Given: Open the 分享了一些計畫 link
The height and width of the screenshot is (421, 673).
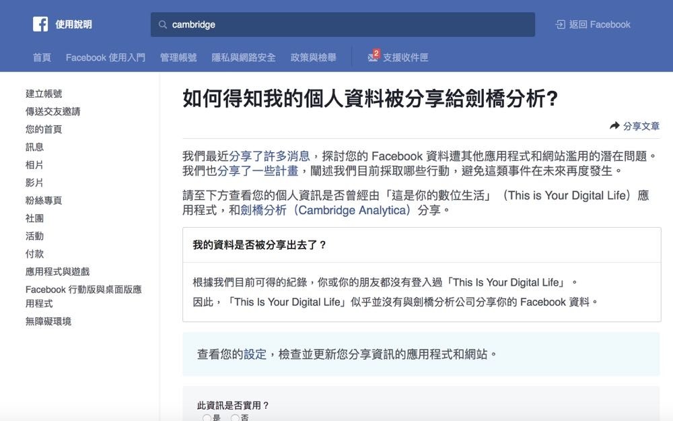Looking at the screenshot, I should click(x=258, y=171).
